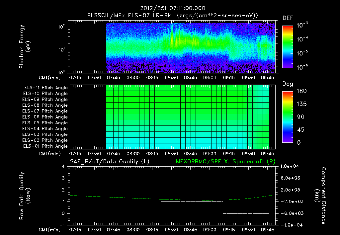The width and height of the screenshot is (340, 235).
Task: Click the SAF_BXuT/Data Quality (L) legend label
Action: pyautogui.click(x=110, y=162)
